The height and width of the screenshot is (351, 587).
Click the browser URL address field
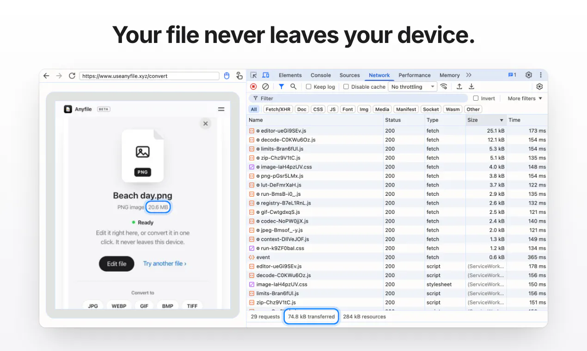point(149,76)
